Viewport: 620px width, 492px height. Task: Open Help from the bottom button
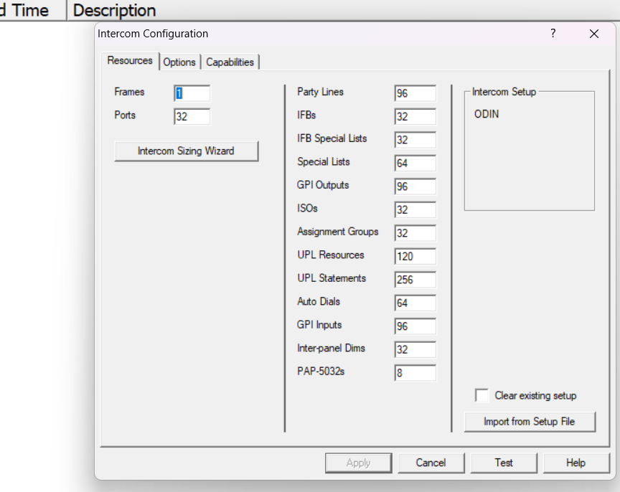tap(576, 463)
